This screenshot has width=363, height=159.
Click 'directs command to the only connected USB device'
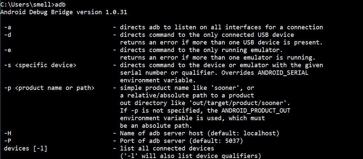coord(207,35)
